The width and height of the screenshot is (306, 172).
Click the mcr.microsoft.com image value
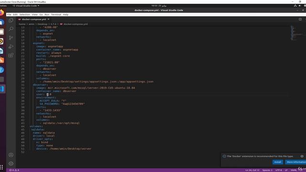[x=91, y=88]
